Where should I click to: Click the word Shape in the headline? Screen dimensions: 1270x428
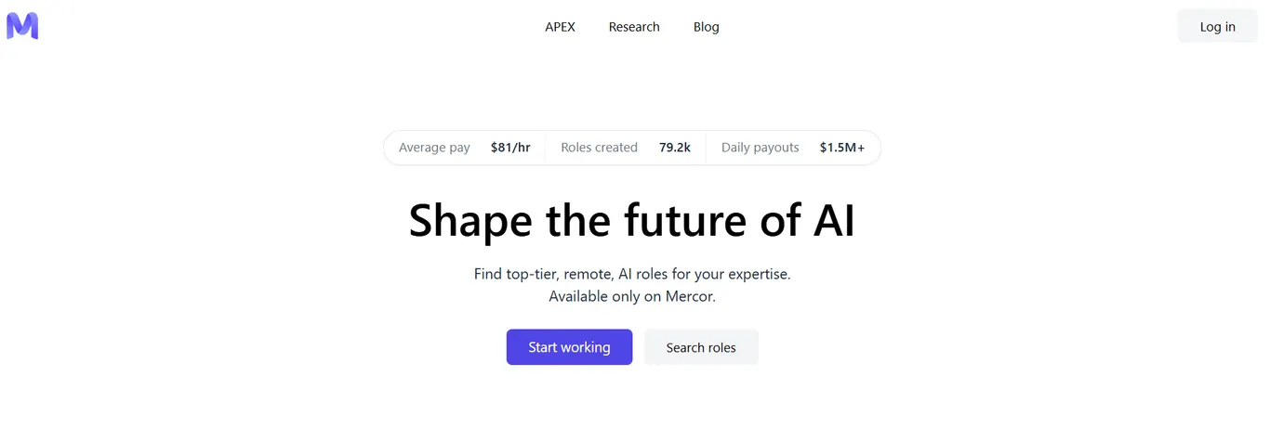point(470,221)
